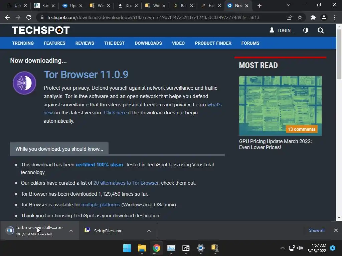Viewport: 342px width, 256px height.
Task: Open the FORUMS page
Action: (250, 43)
